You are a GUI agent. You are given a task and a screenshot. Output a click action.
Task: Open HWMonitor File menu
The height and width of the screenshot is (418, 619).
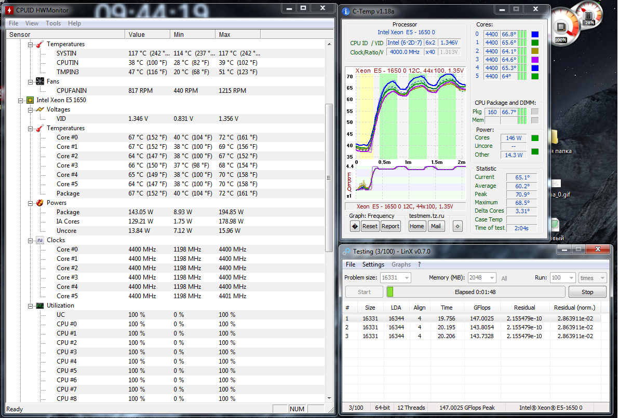tap(14, 23)
